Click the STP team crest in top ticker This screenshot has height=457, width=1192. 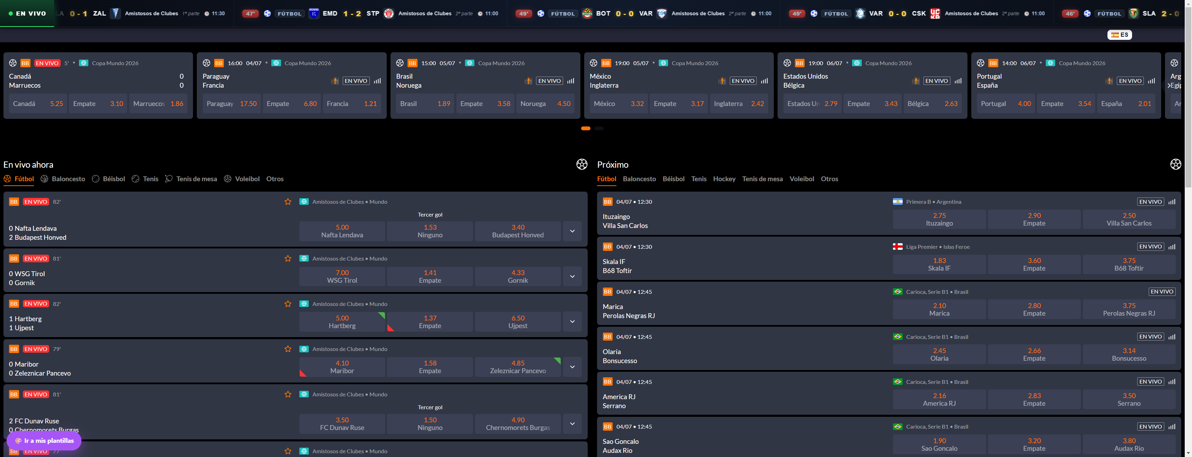389,14
